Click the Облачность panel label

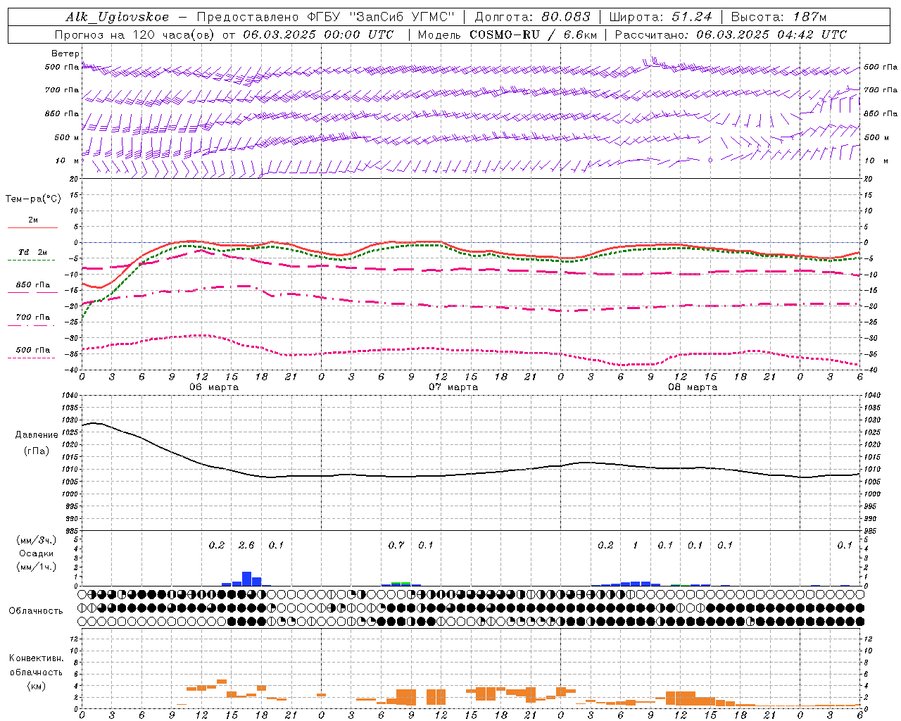coord(36,610)
